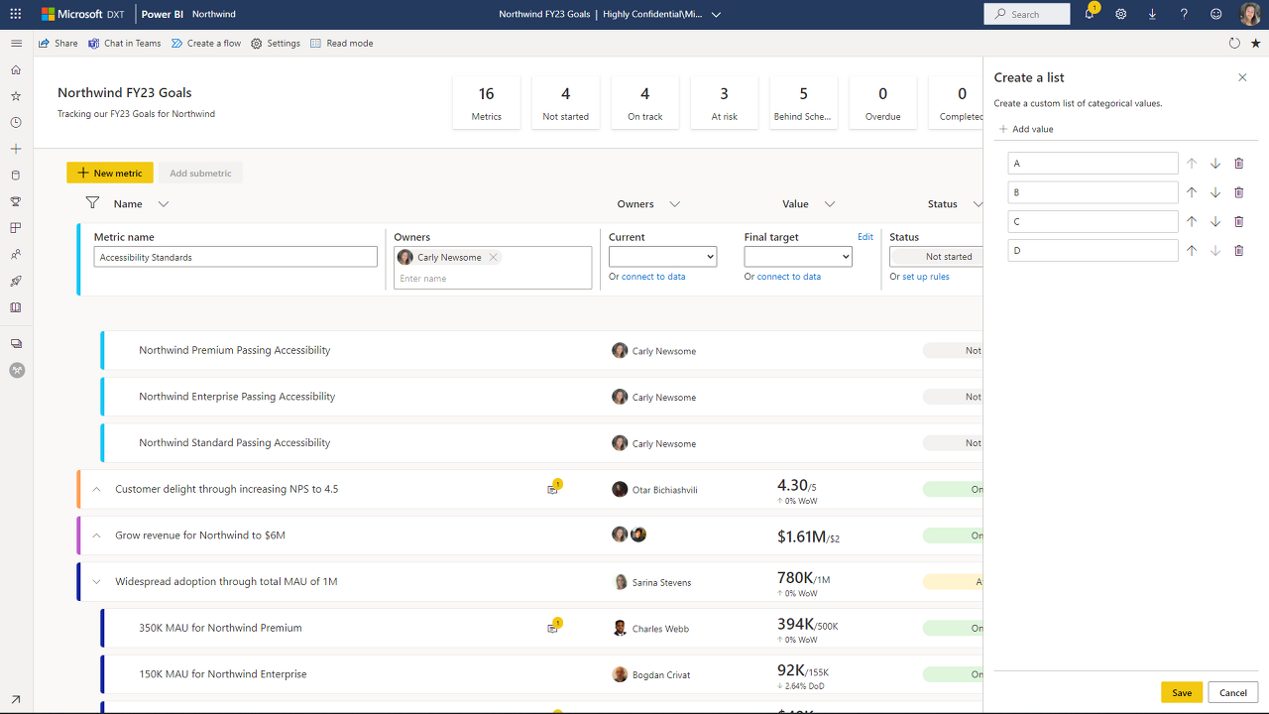Open the app launcher waffle icon
This screenshot has width=1269, height=714.
coord(15,15)
